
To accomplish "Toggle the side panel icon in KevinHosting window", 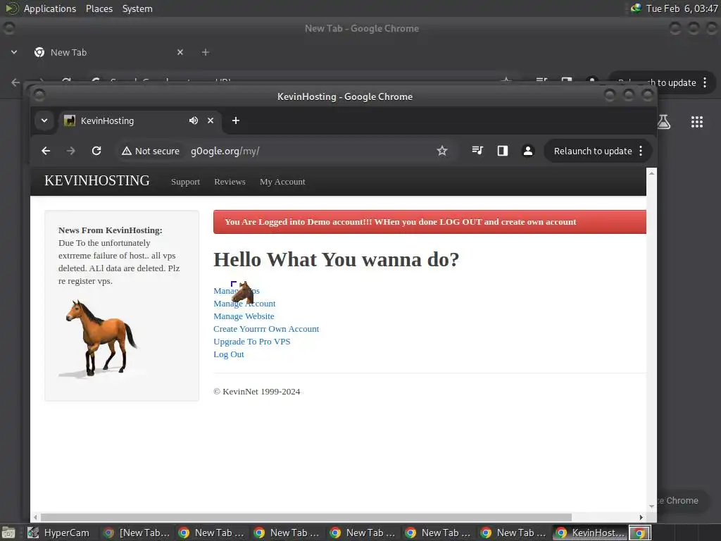I will pos(503,151).
